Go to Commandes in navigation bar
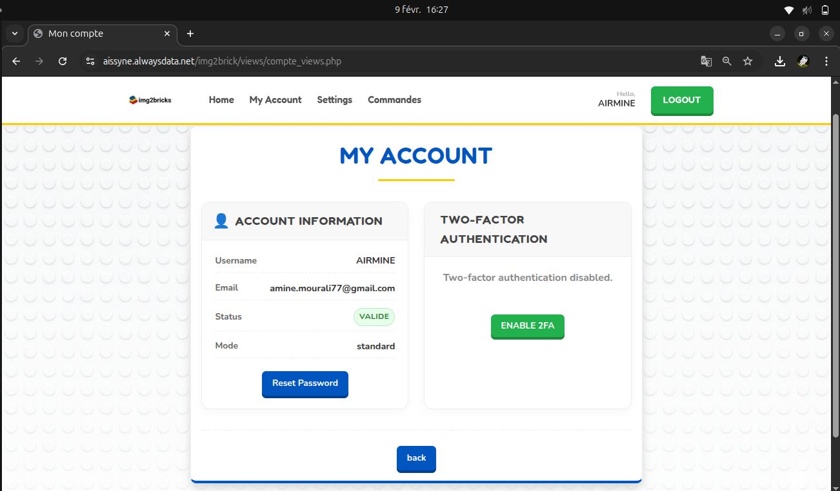 394,100
